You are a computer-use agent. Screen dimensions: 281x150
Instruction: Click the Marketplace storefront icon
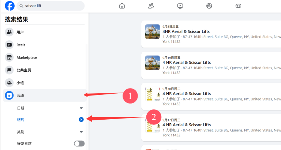click(x=9, y=57)
